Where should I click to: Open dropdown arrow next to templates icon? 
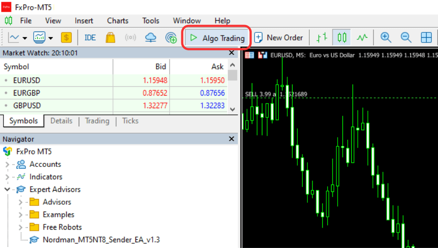point(50,38)
